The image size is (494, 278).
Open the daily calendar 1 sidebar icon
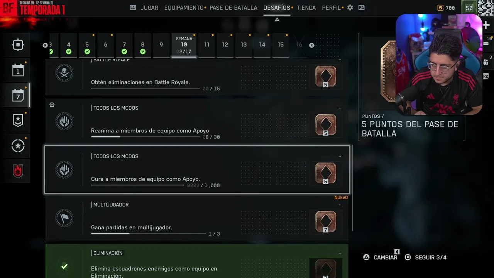pos(18,70)
